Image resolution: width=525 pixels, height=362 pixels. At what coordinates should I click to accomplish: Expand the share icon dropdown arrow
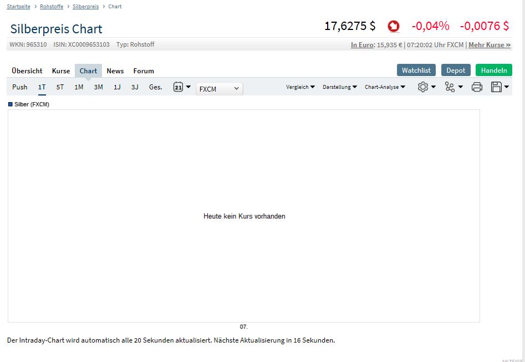point(460,87)
